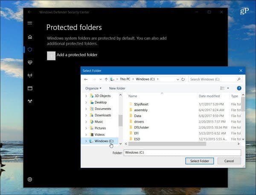Image resolution: width=256 pixels, height=195 pixels.
Task: Open Family options icon in sidebar
Action: coord(30,101)
